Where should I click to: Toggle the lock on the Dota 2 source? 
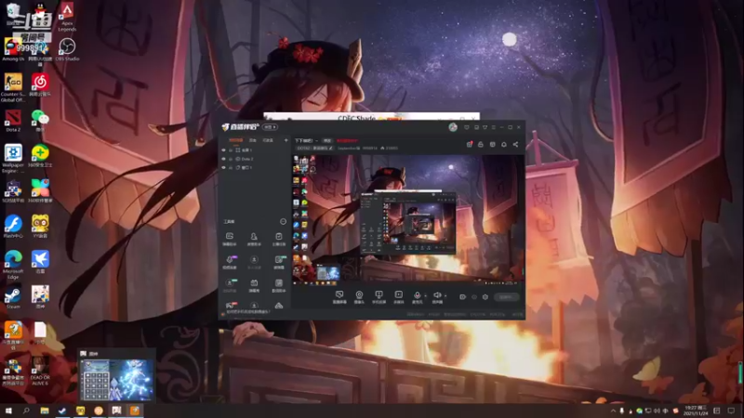pos(231,159)
